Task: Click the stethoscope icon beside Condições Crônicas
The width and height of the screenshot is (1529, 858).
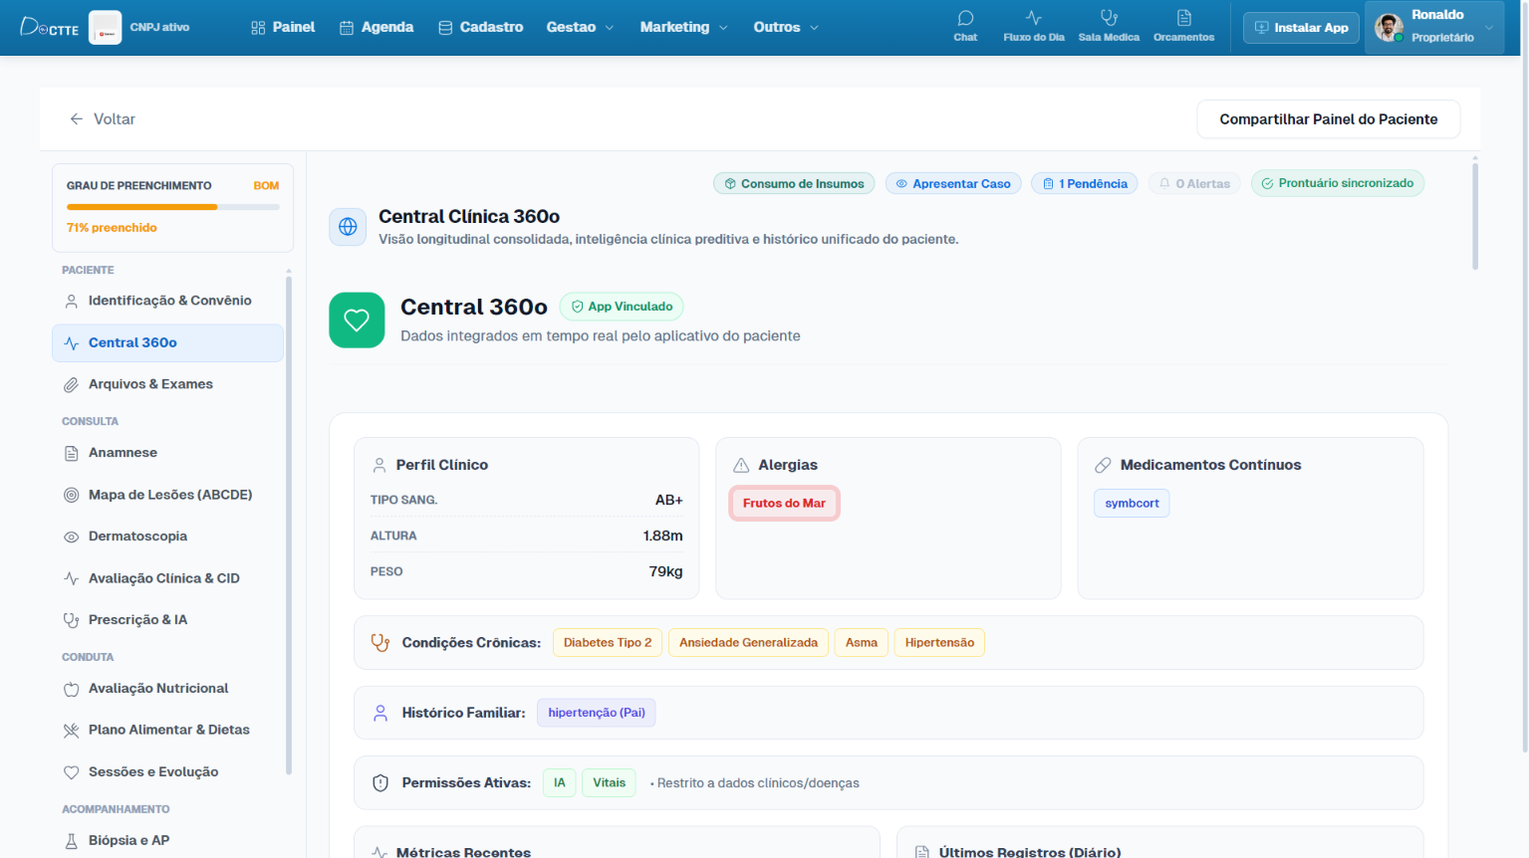Action: [381, 643]
